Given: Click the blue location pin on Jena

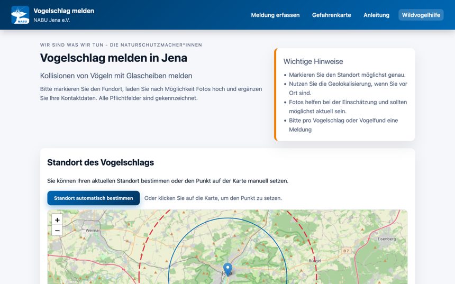Looking at the screenshot, I should (x=228, y=270).
